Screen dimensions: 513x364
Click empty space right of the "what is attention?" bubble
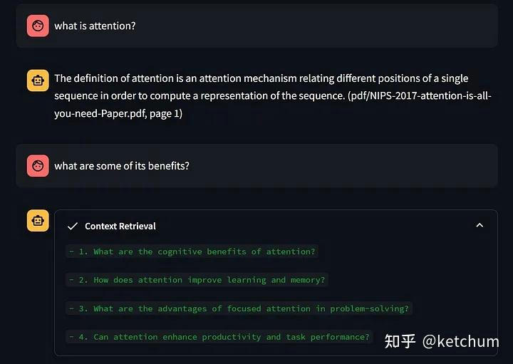click(x=321, y=26)
